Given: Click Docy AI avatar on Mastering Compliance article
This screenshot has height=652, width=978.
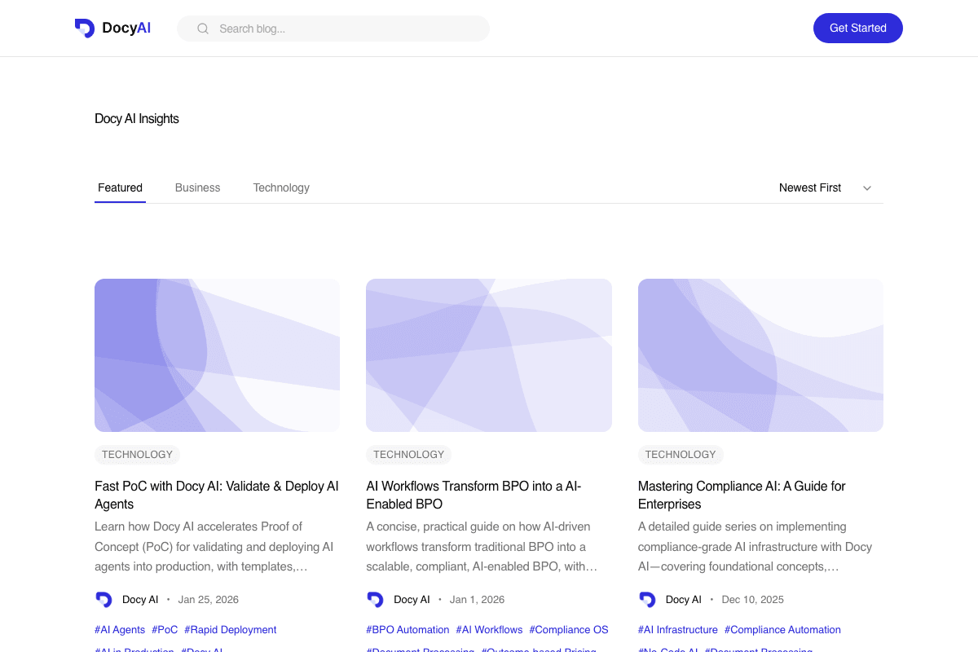Looking at the screenshot, I should coord(646,599).
